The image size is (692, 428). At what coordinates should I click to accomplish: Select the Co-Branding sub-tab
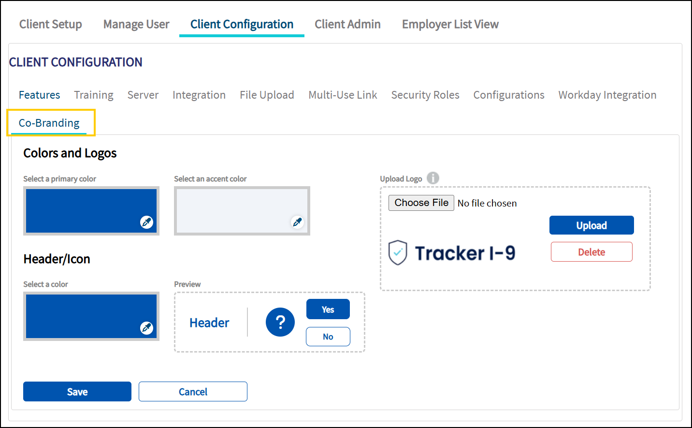click(x=49, y=123)
